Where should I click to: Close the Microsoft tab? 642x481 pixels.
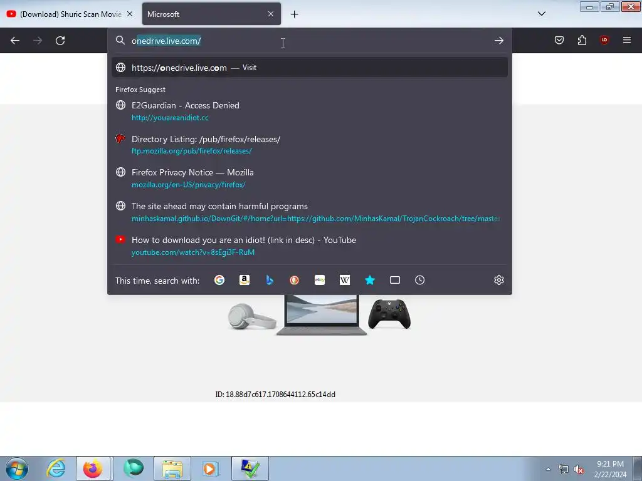point(271,14)
